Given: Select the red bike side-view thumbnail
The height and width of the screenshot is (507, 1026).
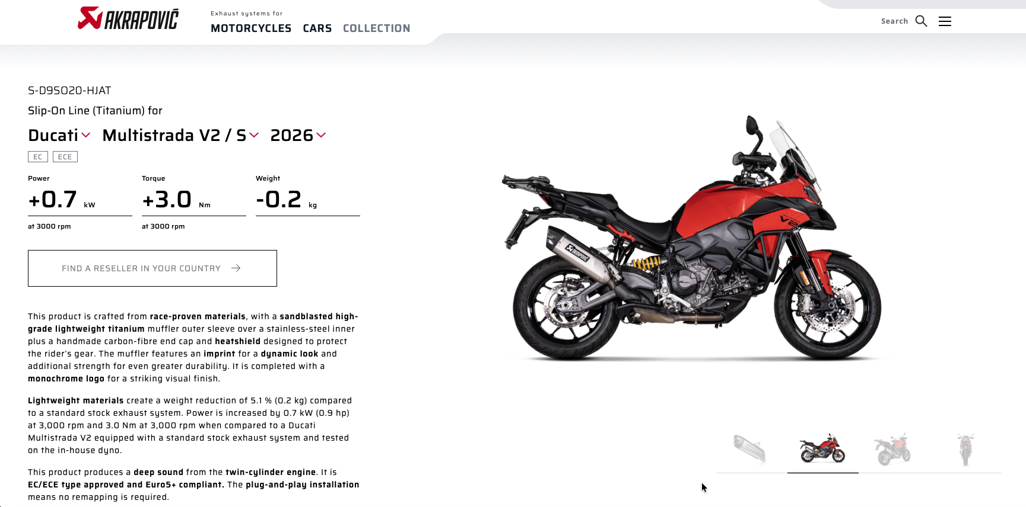Looking at the screenshot, I should click(822, 448).
